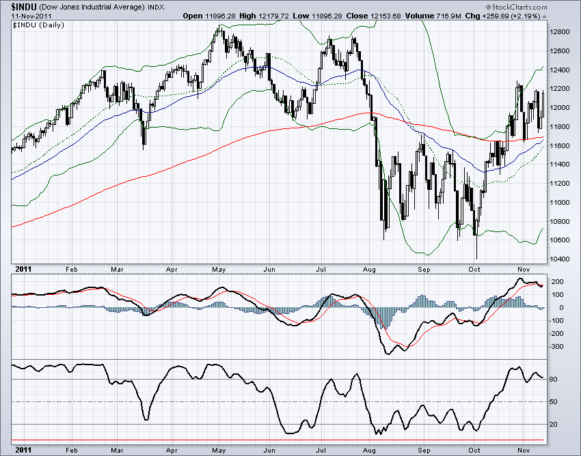Click the Oct label under the stochastic panel
The image size is (581, 456).
(x=474, y=451)
